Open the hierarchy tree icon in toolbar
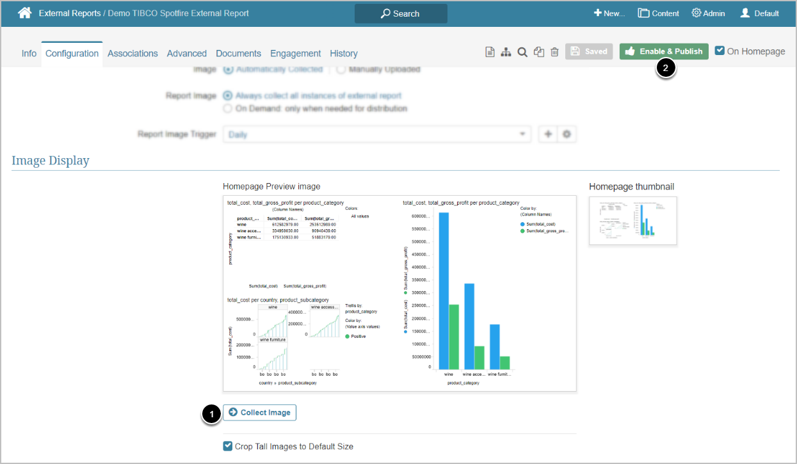797x464 pixels. (506, 52)
